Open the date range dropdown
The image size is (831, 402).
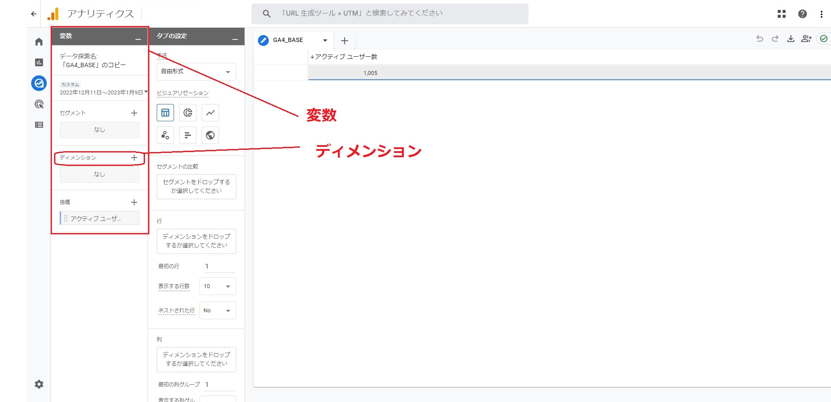click(x=103, y=92)
